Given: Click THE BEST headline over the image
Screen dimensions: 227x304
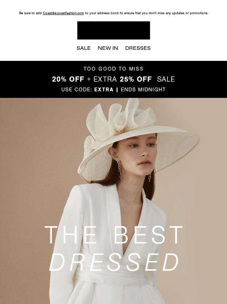Looking at the screenshot, I should [x=113, y=235].
